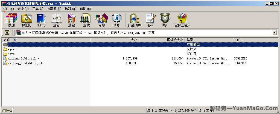Screen dimensions: 280x114
Task: Go up one folder level arrow button
Action: 7,33
